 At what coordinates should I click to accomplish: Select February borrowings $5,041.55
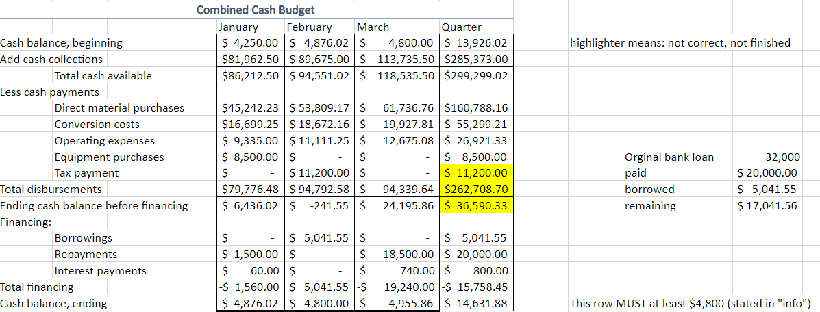coord(321,238)
